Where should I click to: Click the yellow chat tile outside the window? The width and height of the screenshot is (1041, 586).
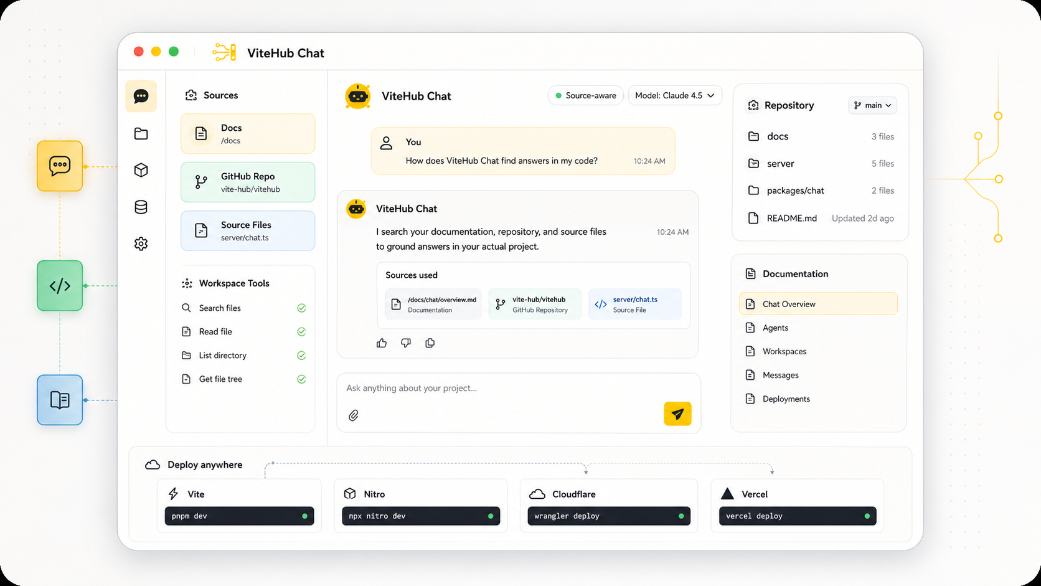click(60, 166)
